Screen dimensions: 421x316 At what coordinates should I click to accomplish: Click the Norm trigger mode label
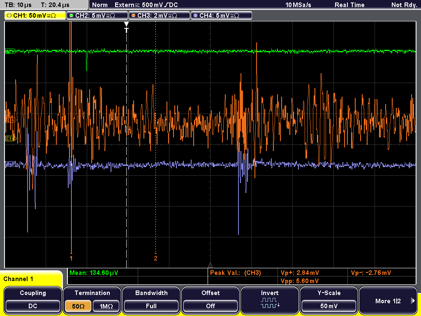pos(100,5)
